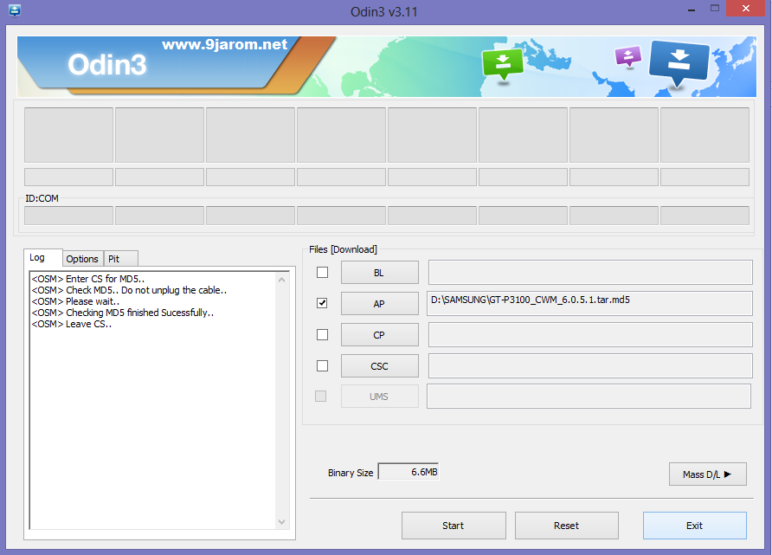
Task: Click the greyed-out UMS button
Action: tap(380, 397)
